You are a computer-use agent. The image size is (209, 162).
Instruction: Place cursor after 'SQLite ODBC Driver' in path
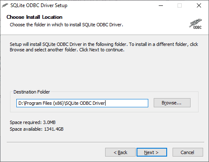tap(105, 103)
